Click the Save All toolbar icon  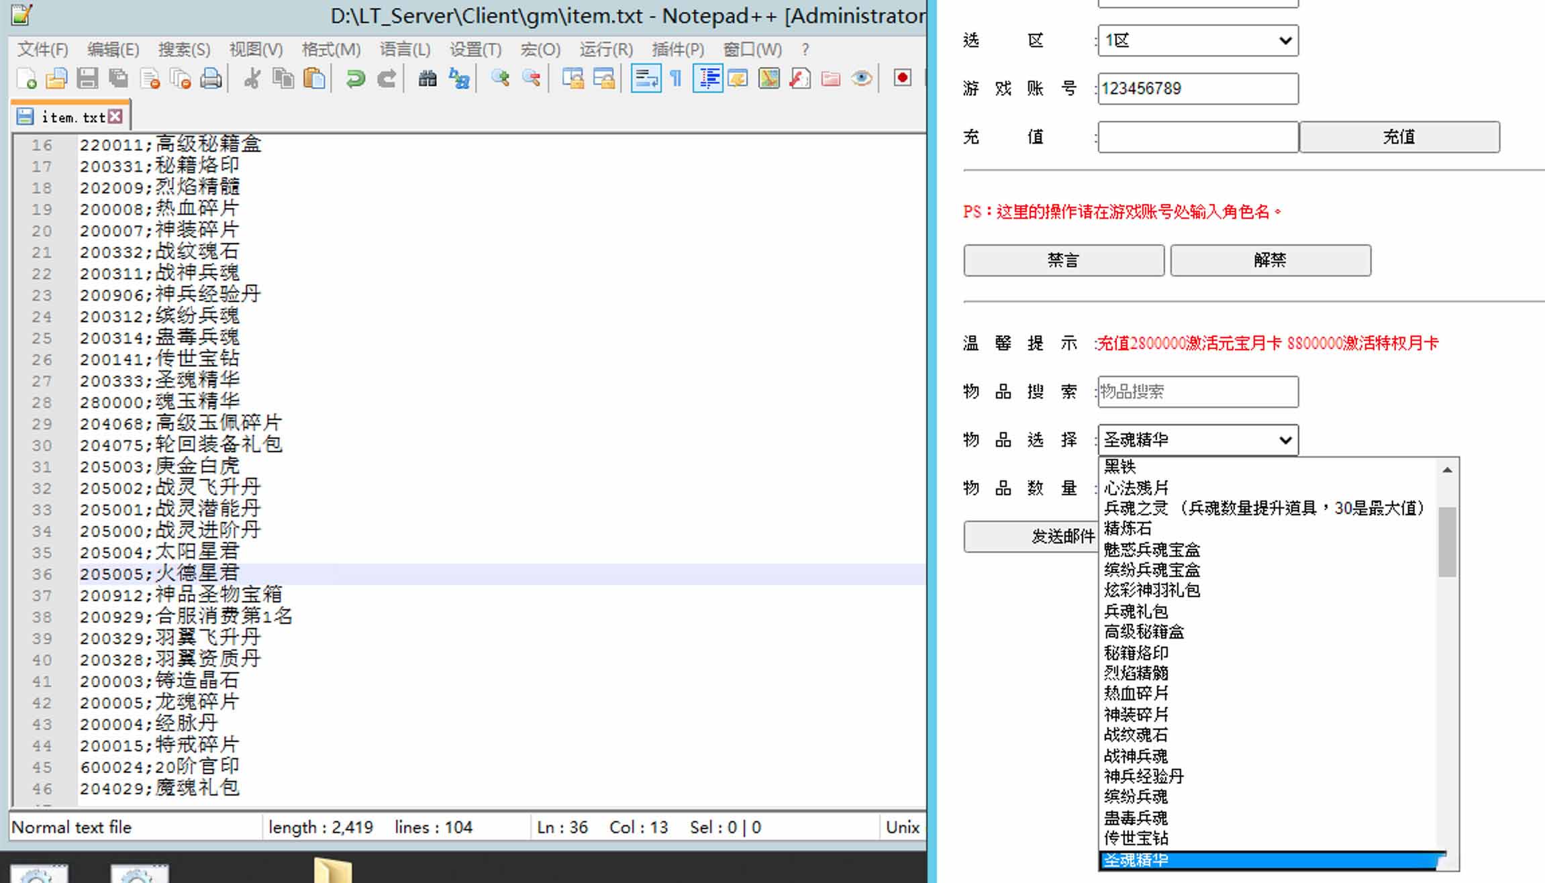click(119, 79)
